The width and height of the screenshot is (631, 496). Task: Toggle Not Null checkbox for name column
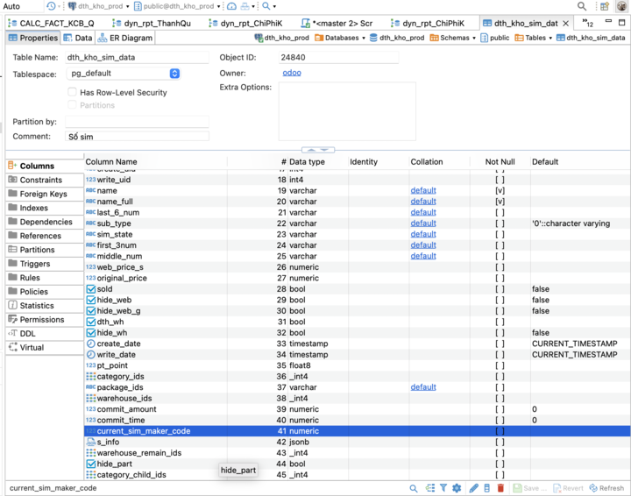pyautogui.click(x=500, y=190)
